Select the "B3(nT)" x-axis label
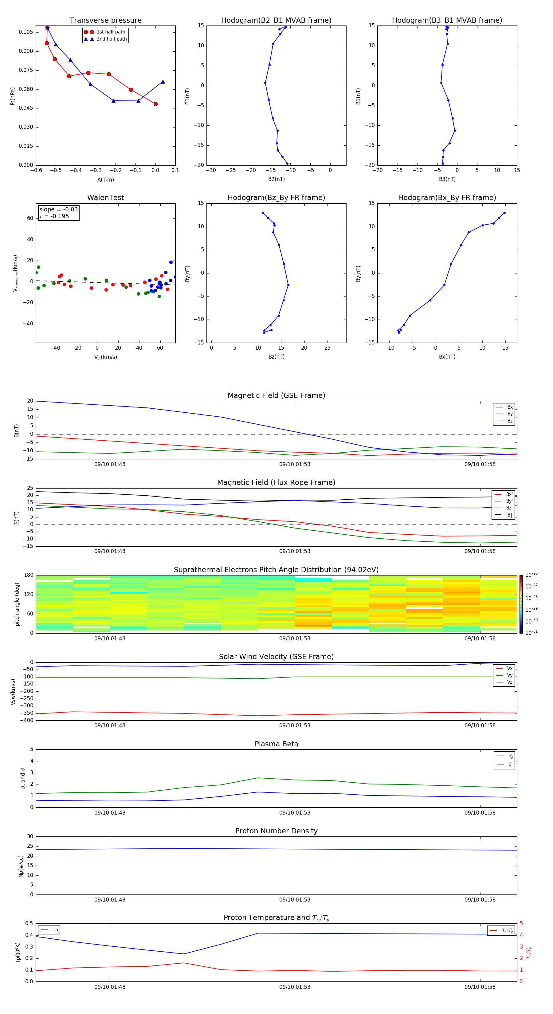 [447, 179]
